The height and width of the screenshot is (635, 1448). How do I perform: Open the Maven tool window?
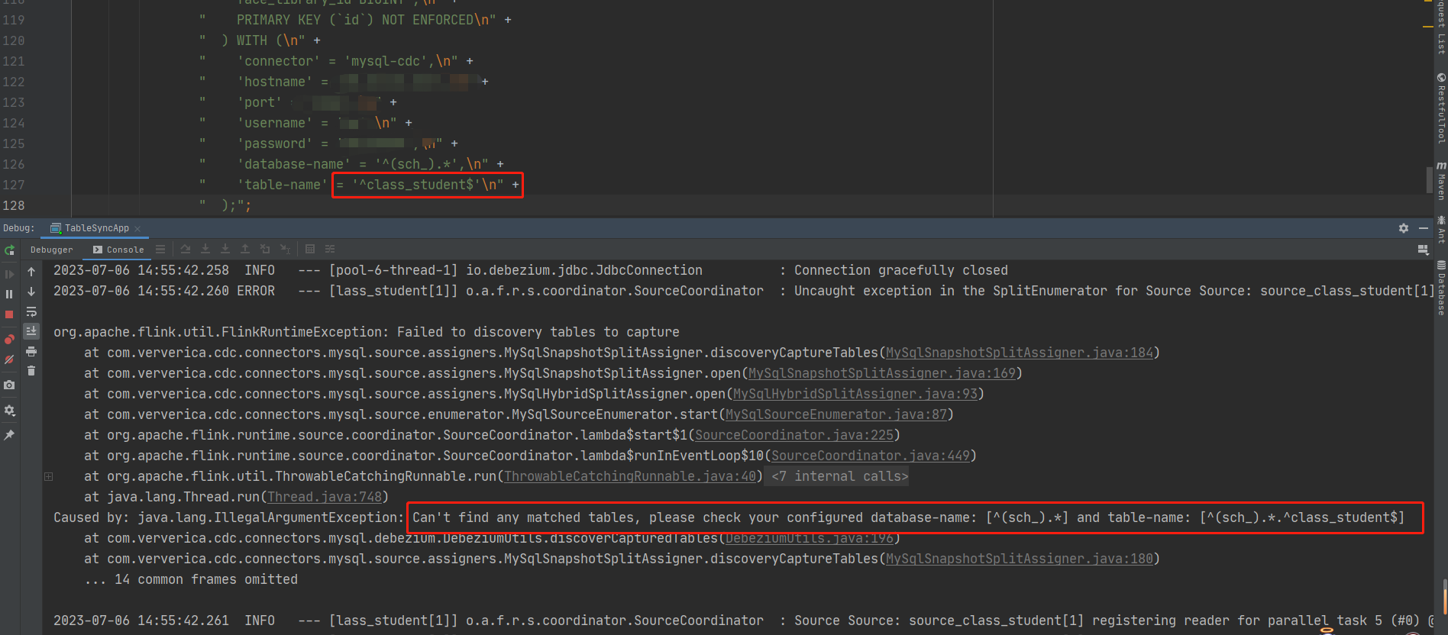[x=1441, y=180]
